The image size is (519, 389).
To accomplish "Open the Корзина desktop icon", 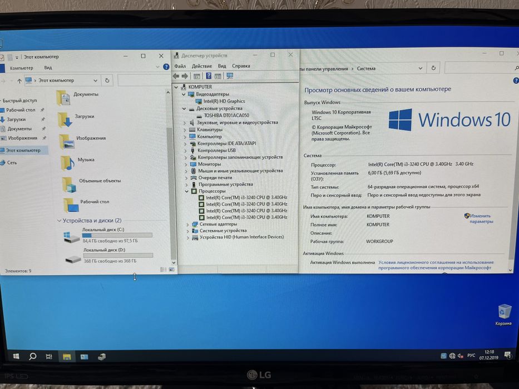I will [x=503, y=315].
